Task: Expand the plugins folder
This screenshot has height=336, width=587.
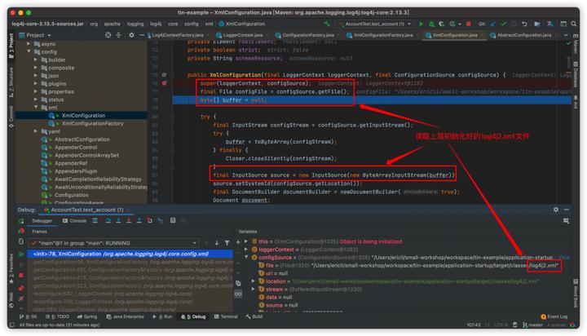Action: click(x=36, y=83)
